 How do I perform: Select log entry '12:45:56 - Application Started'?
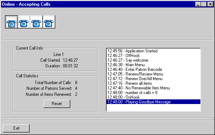coord(153,51)
